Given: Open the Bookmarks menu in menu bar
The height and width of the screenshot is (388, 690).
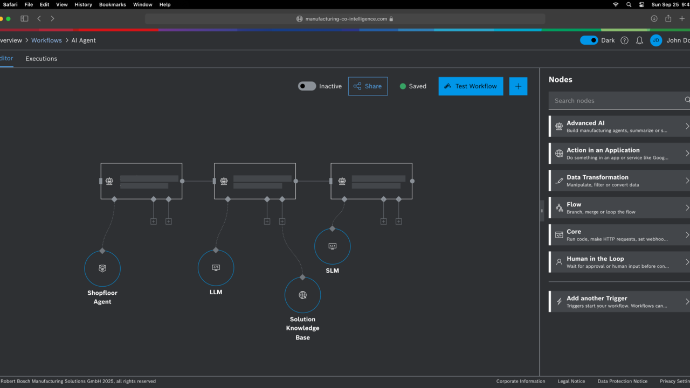Looking at the screenshot, I should click(112, 4).
